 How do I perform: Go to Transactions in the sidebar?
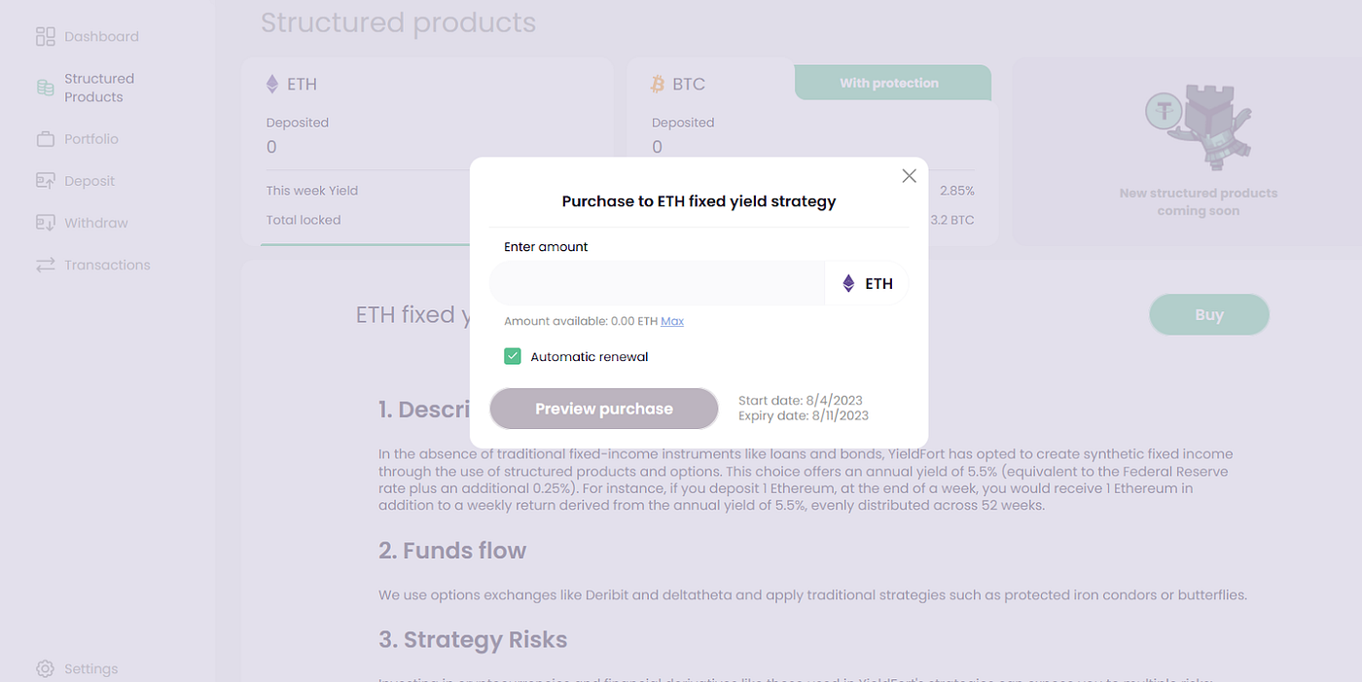[x=93, y=265]
